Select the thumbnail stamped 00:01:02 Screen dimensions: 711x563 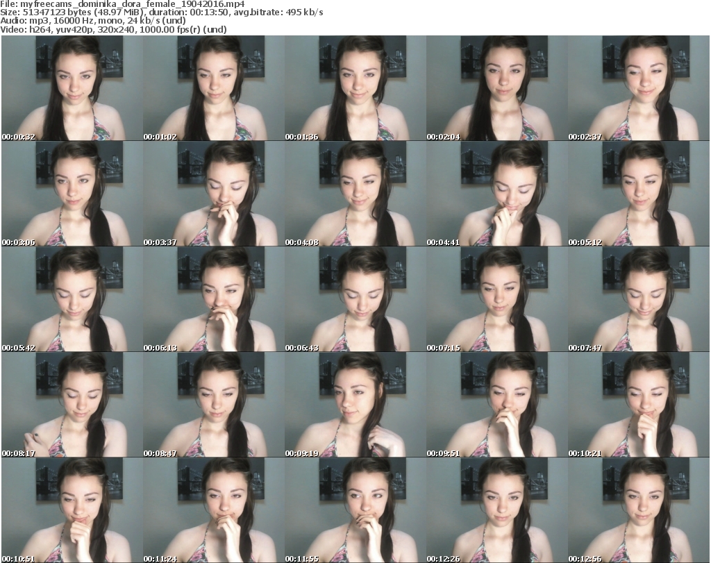click(x=214, y=88)
